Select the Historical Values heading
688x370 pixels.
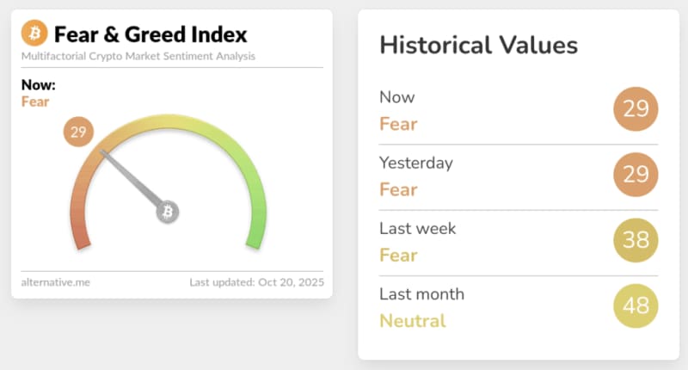[x=478, y=46]
